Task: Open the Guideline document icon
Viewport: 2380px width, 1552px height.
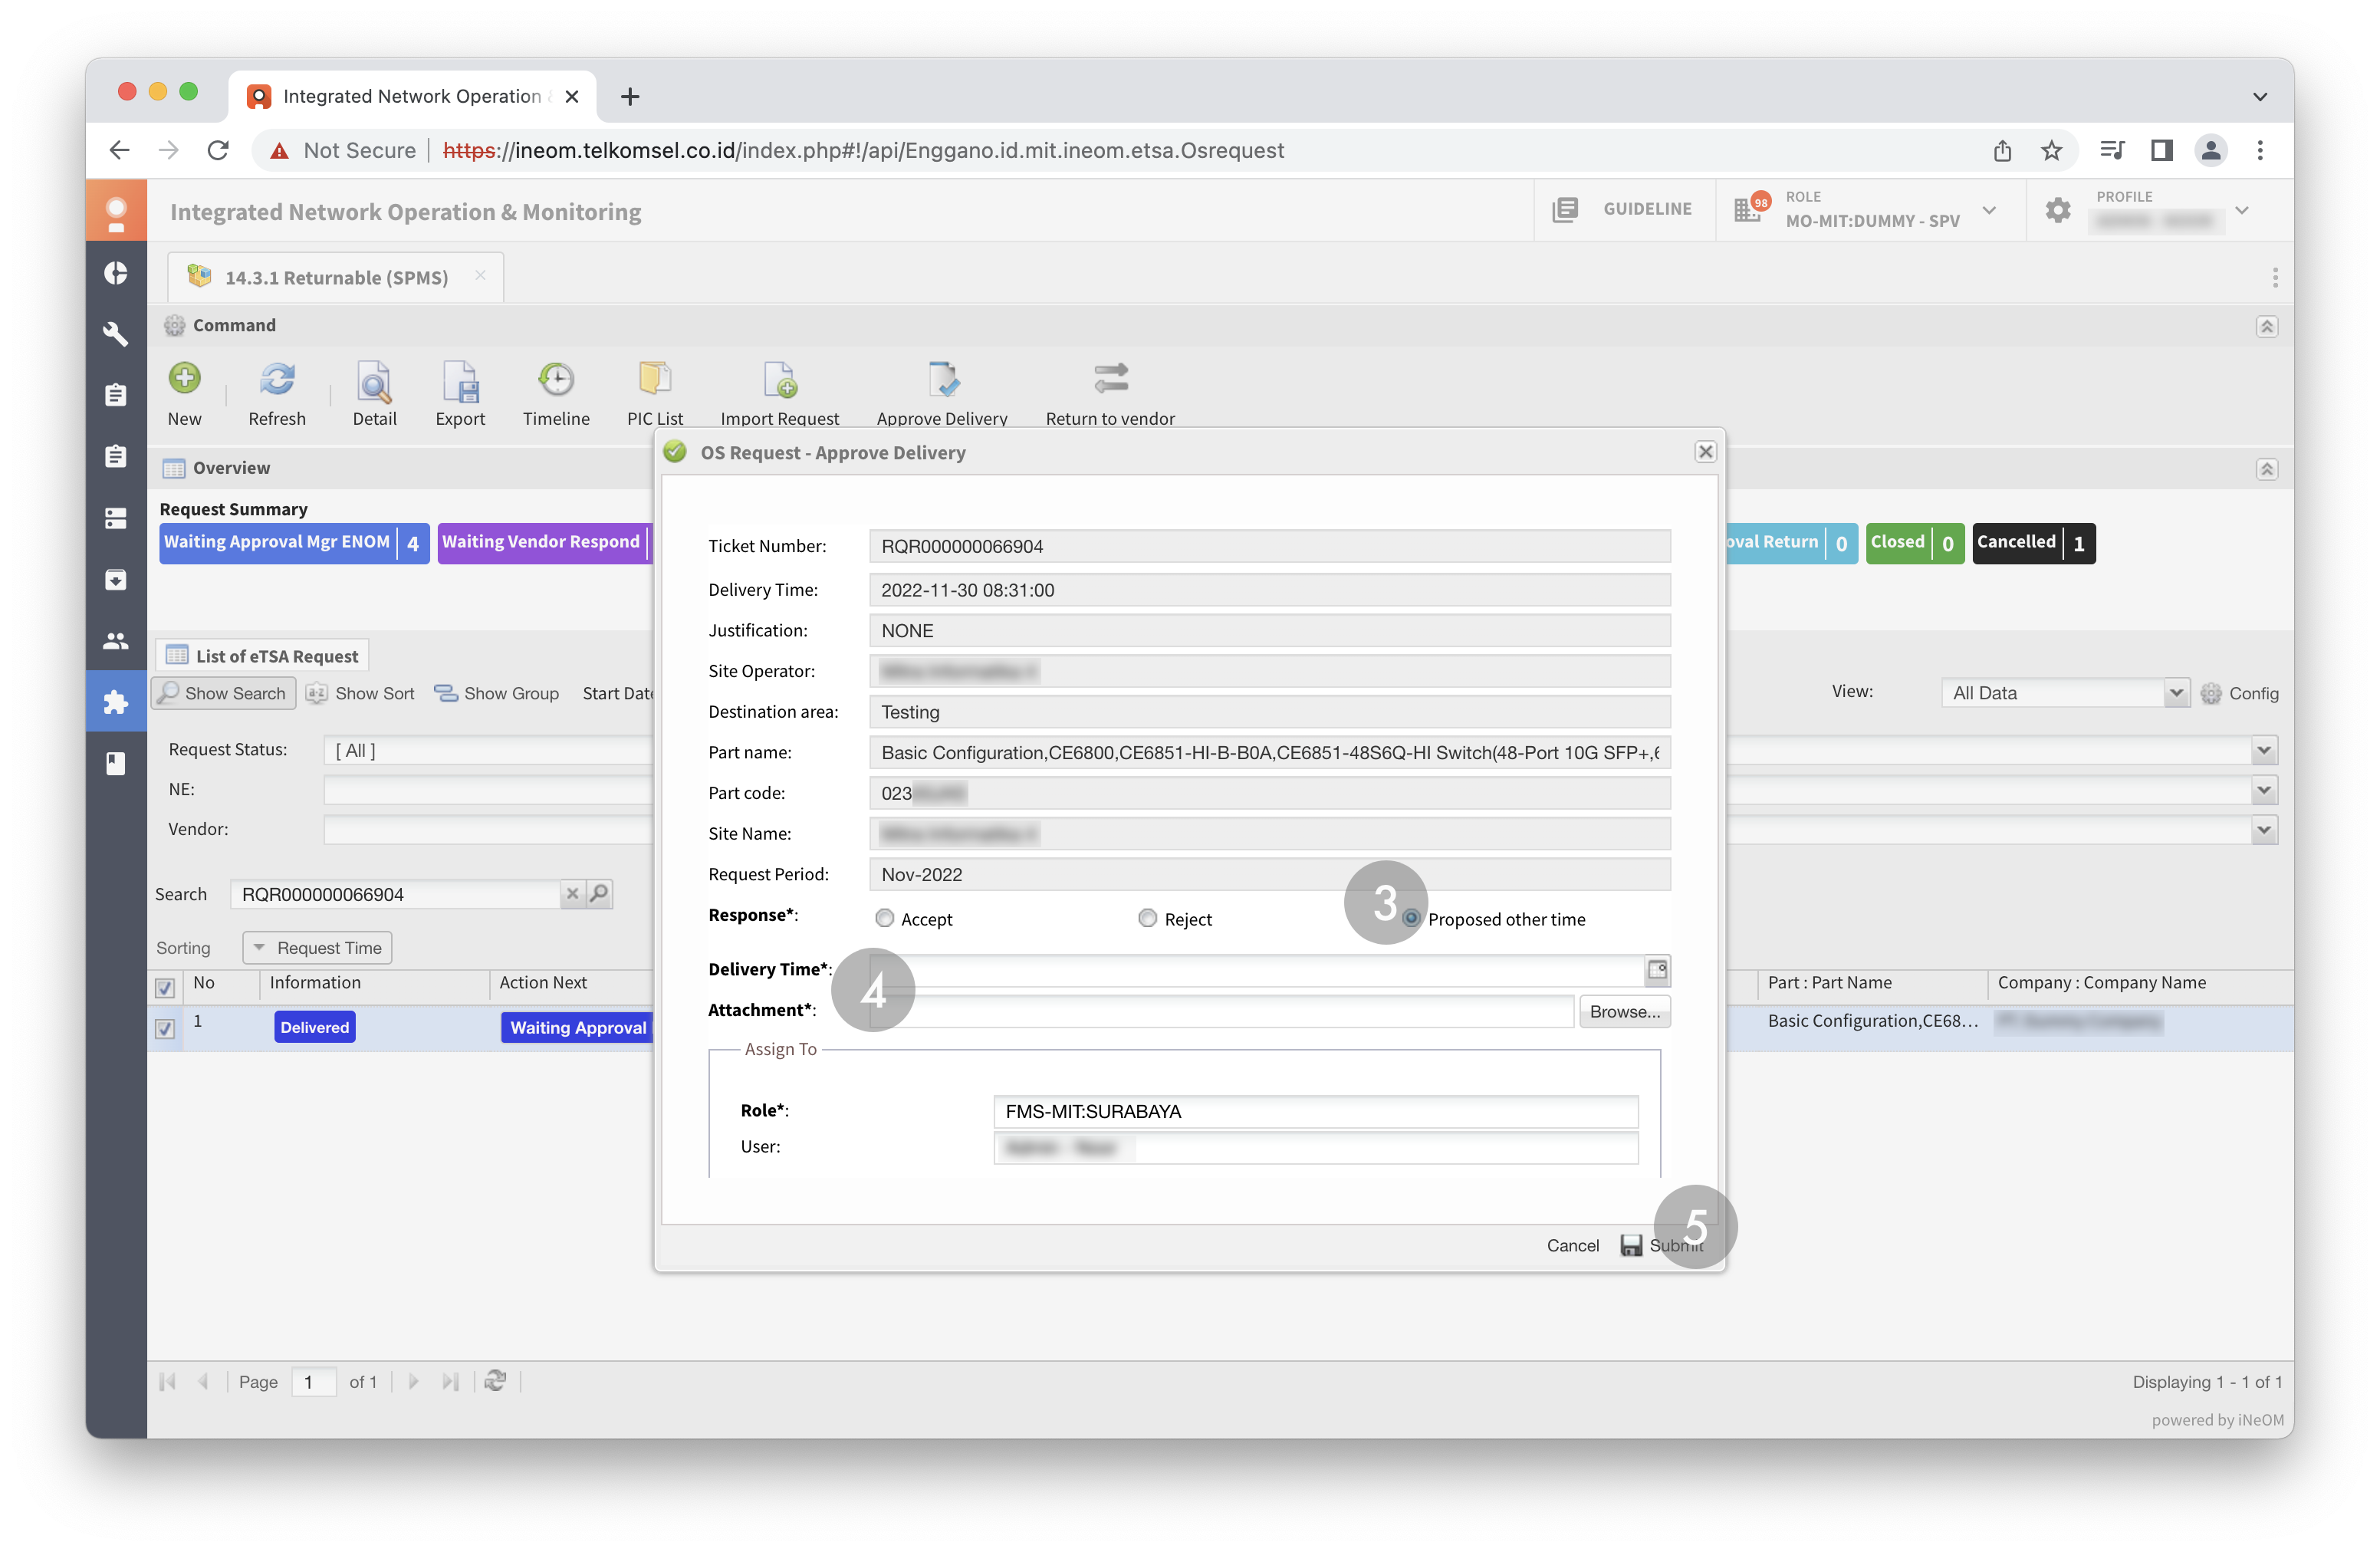Action: (1565, 209)
